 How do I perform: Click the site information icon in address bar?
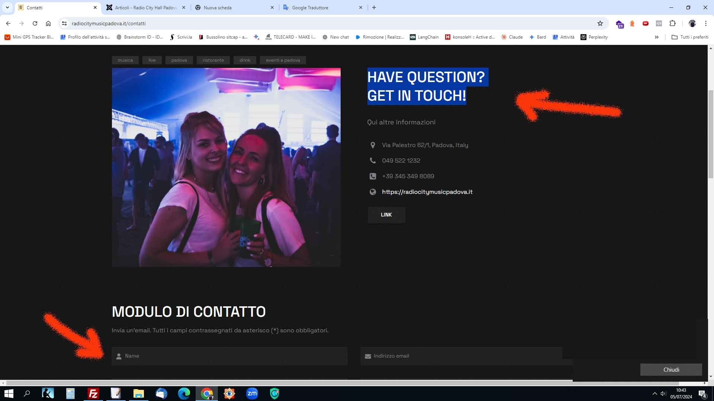pyautogui.click(x=64, y=23)
